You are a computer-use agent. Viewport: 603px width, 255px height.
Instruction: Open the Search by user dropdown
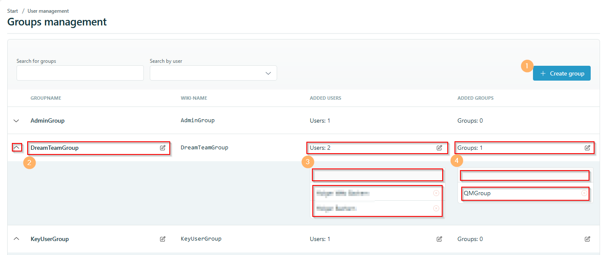click(x=268, y=73)
